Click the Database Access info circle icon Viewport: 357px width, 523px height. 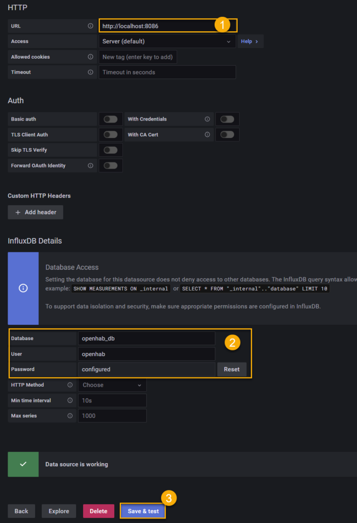(x=23, y=288)
